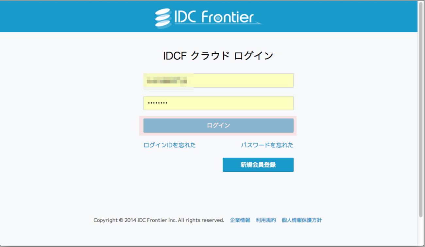This screenshot has height=247, width=425.
Task: Open the 個人情報保護方針 privacy policy link
Action: [301, 220]
